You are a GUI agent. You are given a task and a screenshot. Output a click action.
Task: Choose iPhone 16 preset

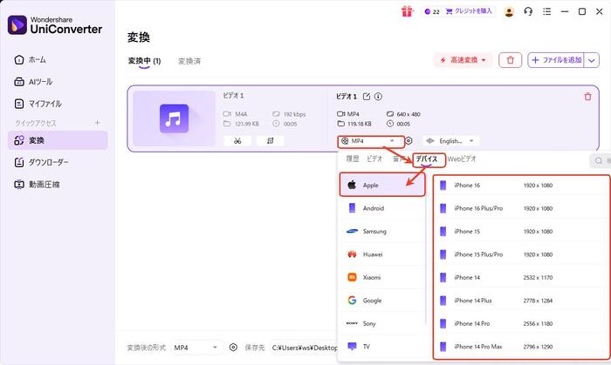(x=521, y=186)
